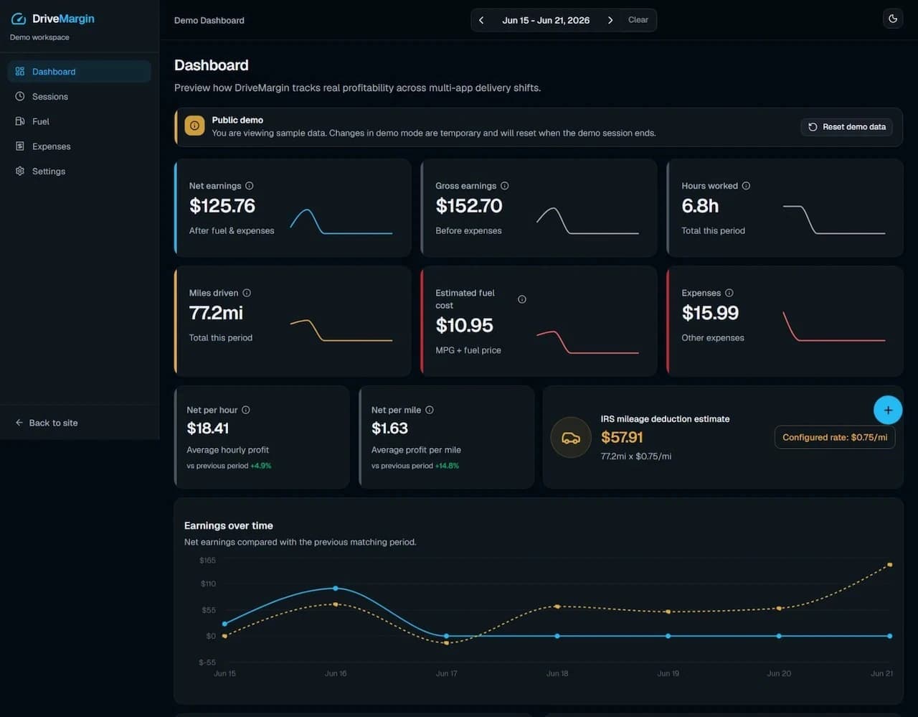This screenshot has height=717, width=918.
Task: Click the Net per mile info icon
Action: coord(430,410)
